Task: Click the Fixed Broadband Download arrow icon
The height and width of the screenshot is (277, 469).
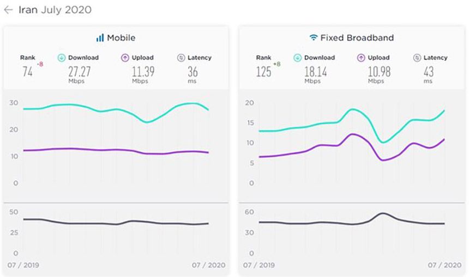Action: (297, 58)
